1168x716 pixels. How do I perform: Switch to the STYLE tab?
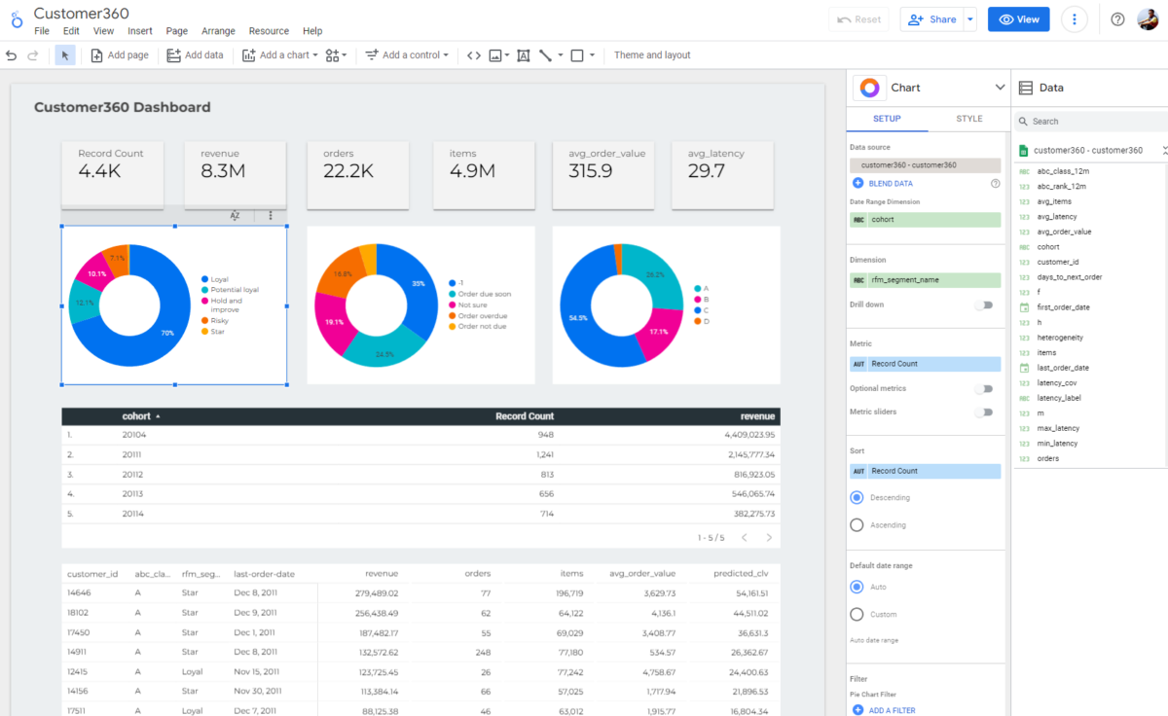coord(968,119)
